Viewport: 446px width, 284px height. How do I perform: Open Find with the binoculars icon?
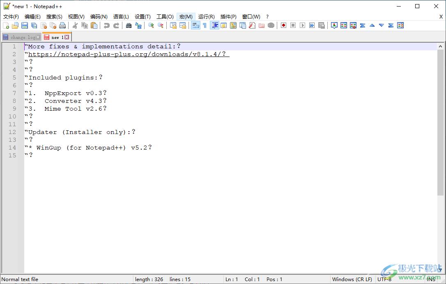click(129, 25)
